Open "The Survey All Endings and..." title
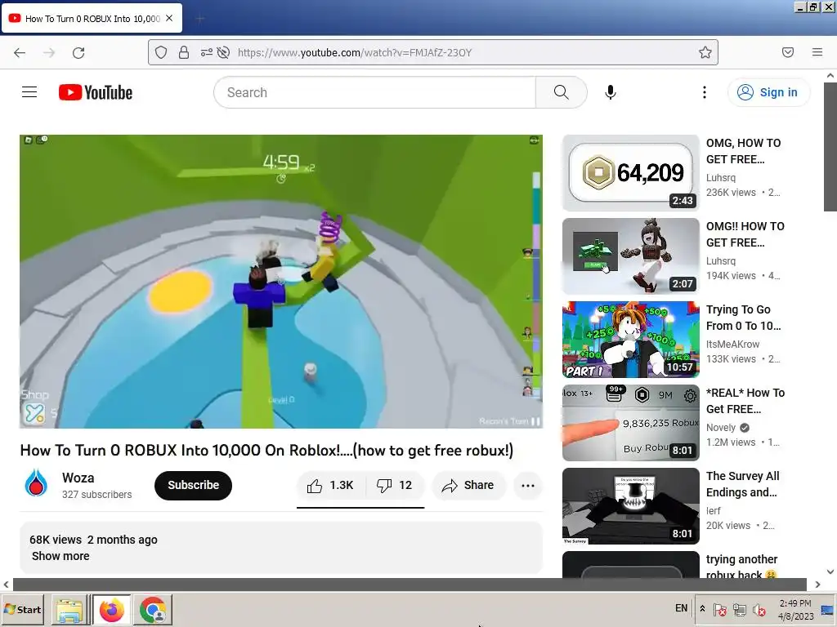837x627 pixels. coord(742,483)
